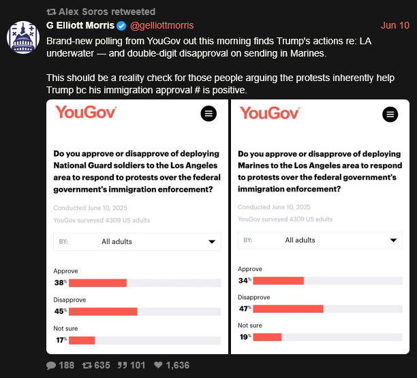Screen dimensions: 417x378
Task: Click the blue verified badge
Action: click(121, 26)
